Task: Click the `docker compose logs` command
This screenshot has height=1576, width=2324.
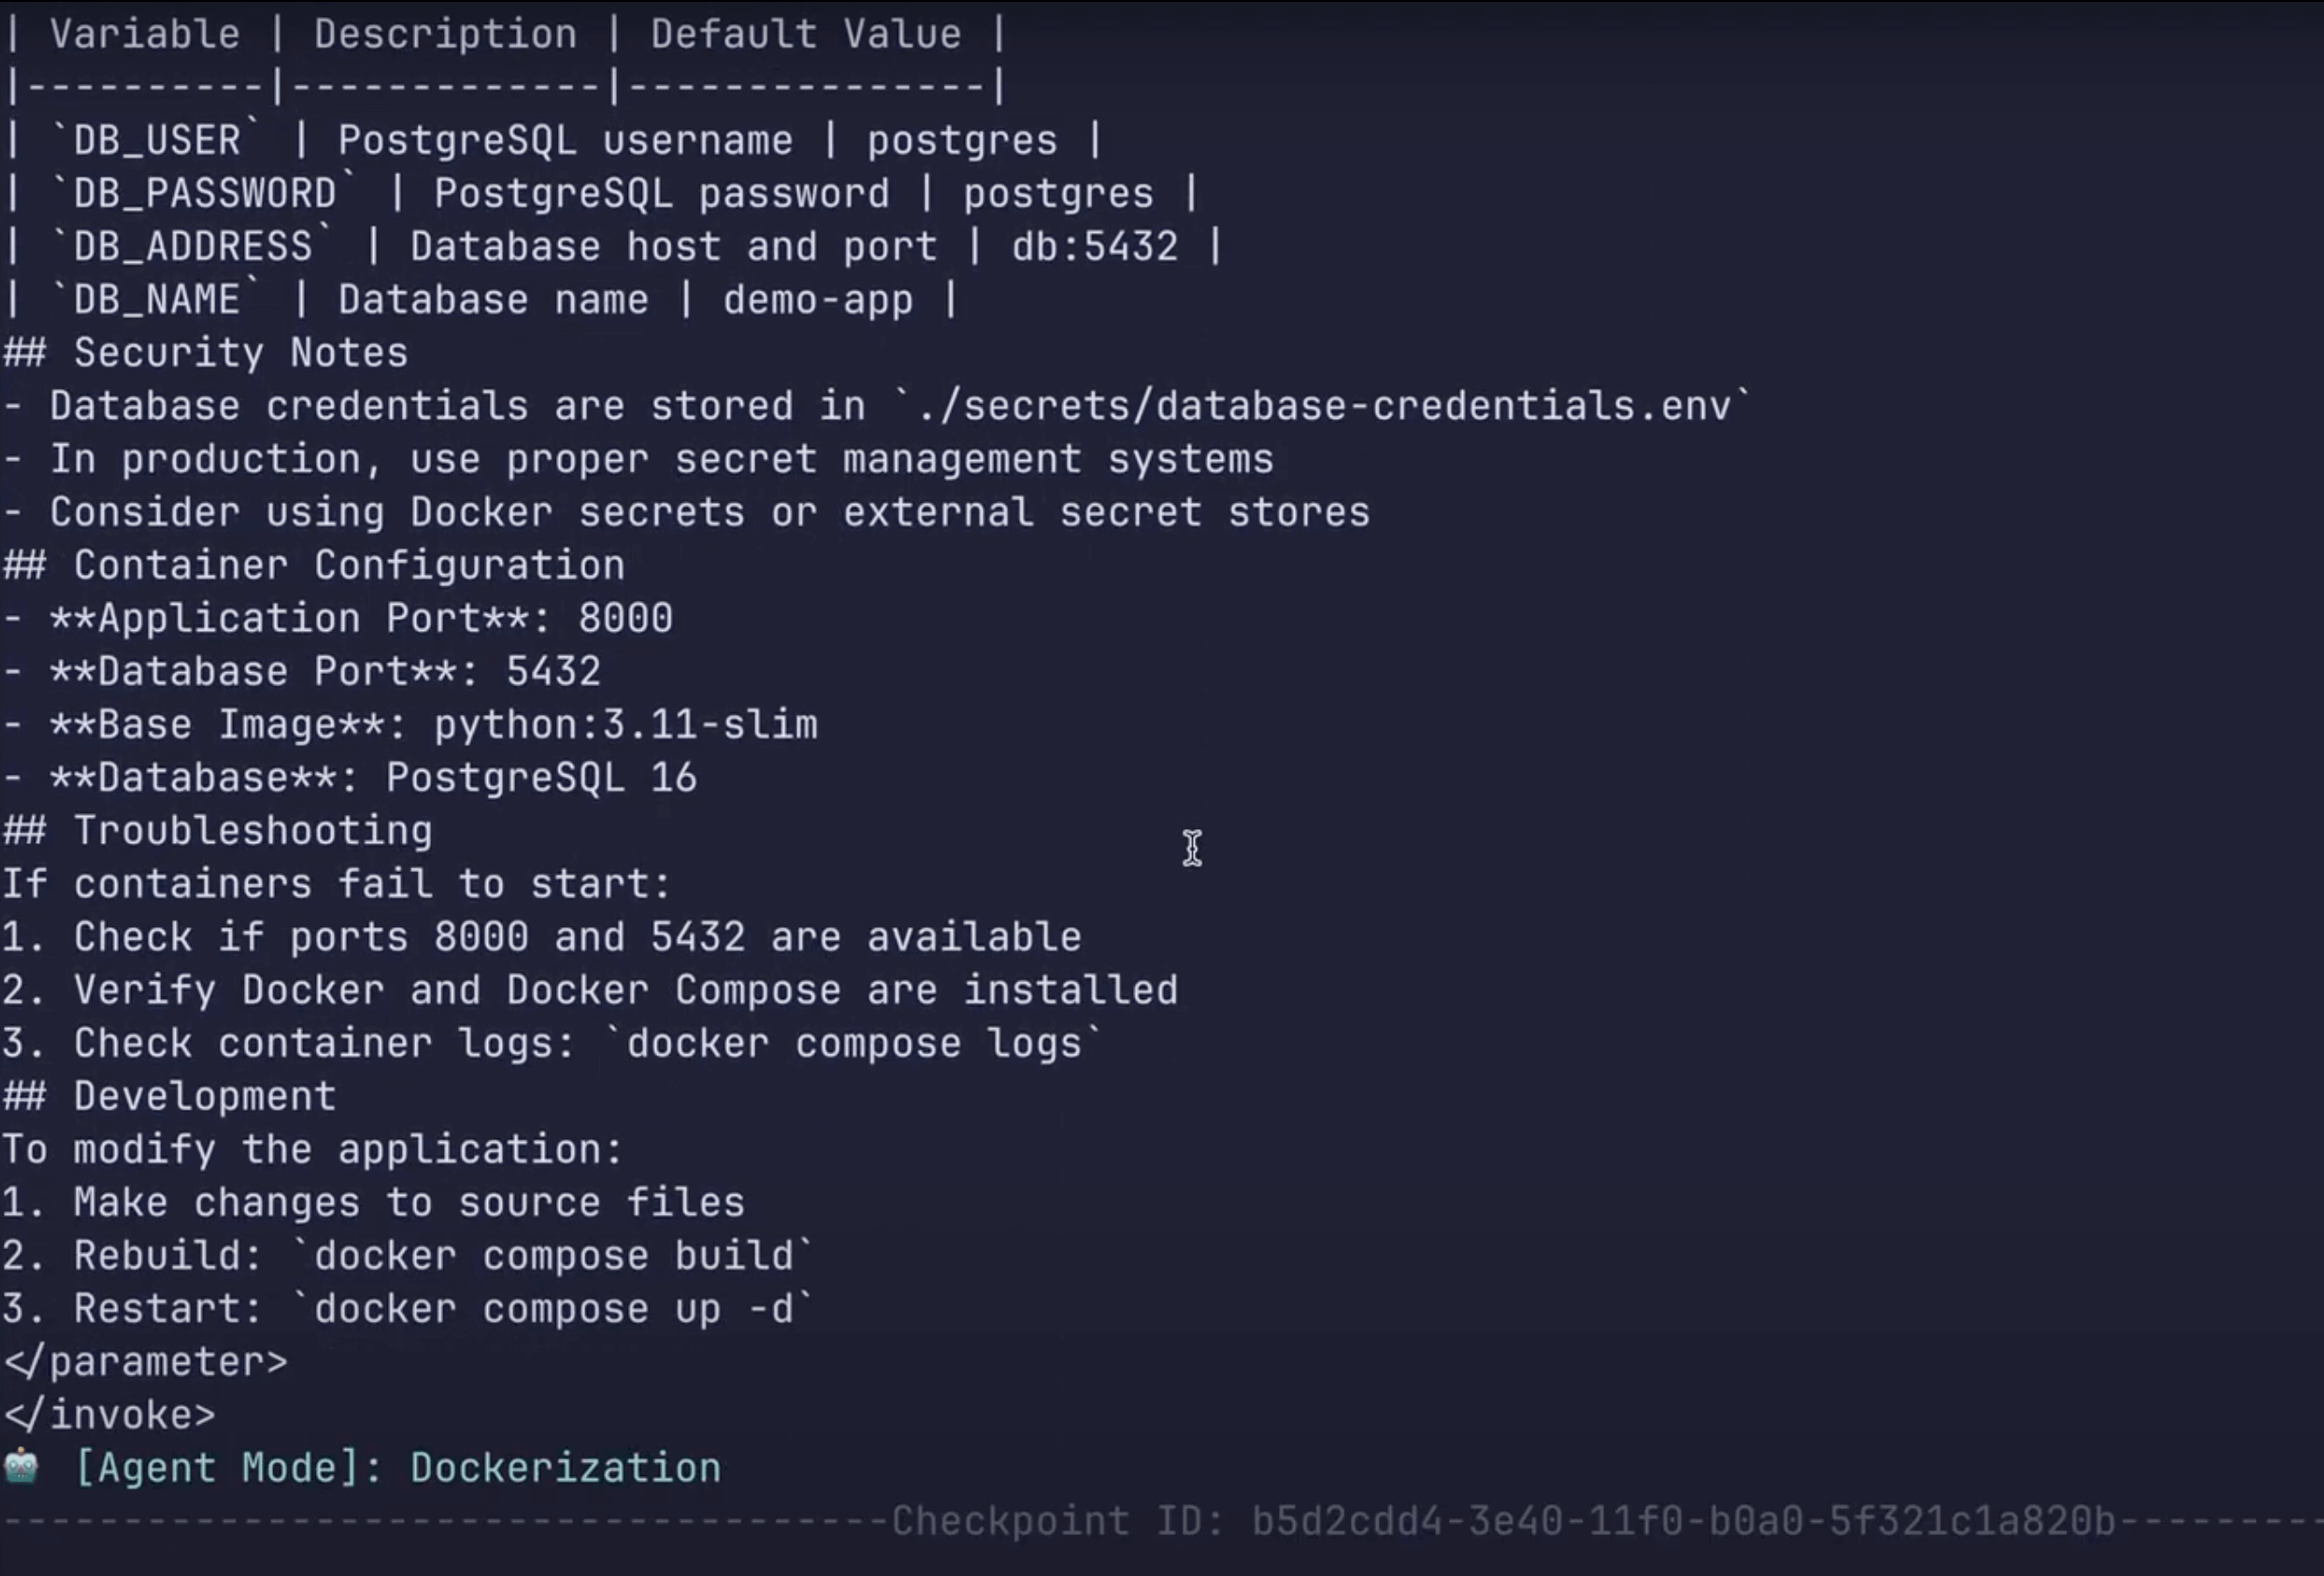Action: pyautogui.click(x=854, y=1043)
